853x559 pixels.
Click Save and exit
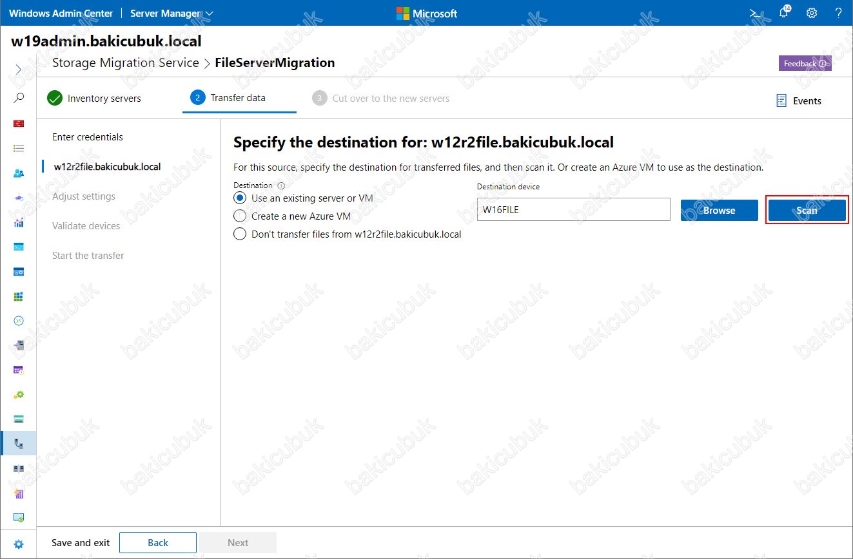click(81, 543)
